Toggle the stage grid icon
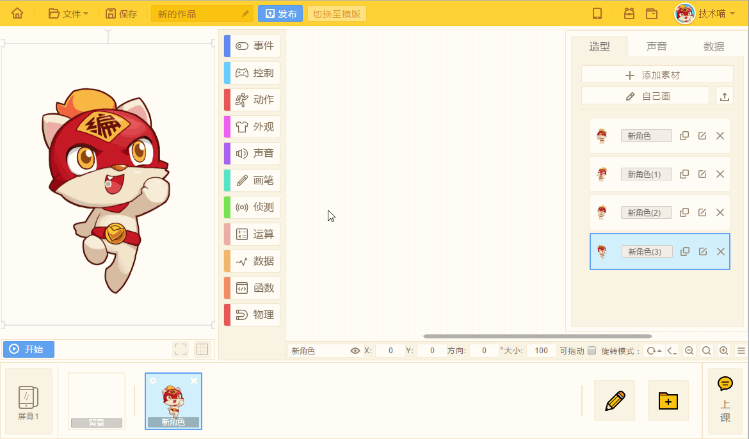Image resolution: width=749 pixels, height=439 pixels. coord(202,349)
